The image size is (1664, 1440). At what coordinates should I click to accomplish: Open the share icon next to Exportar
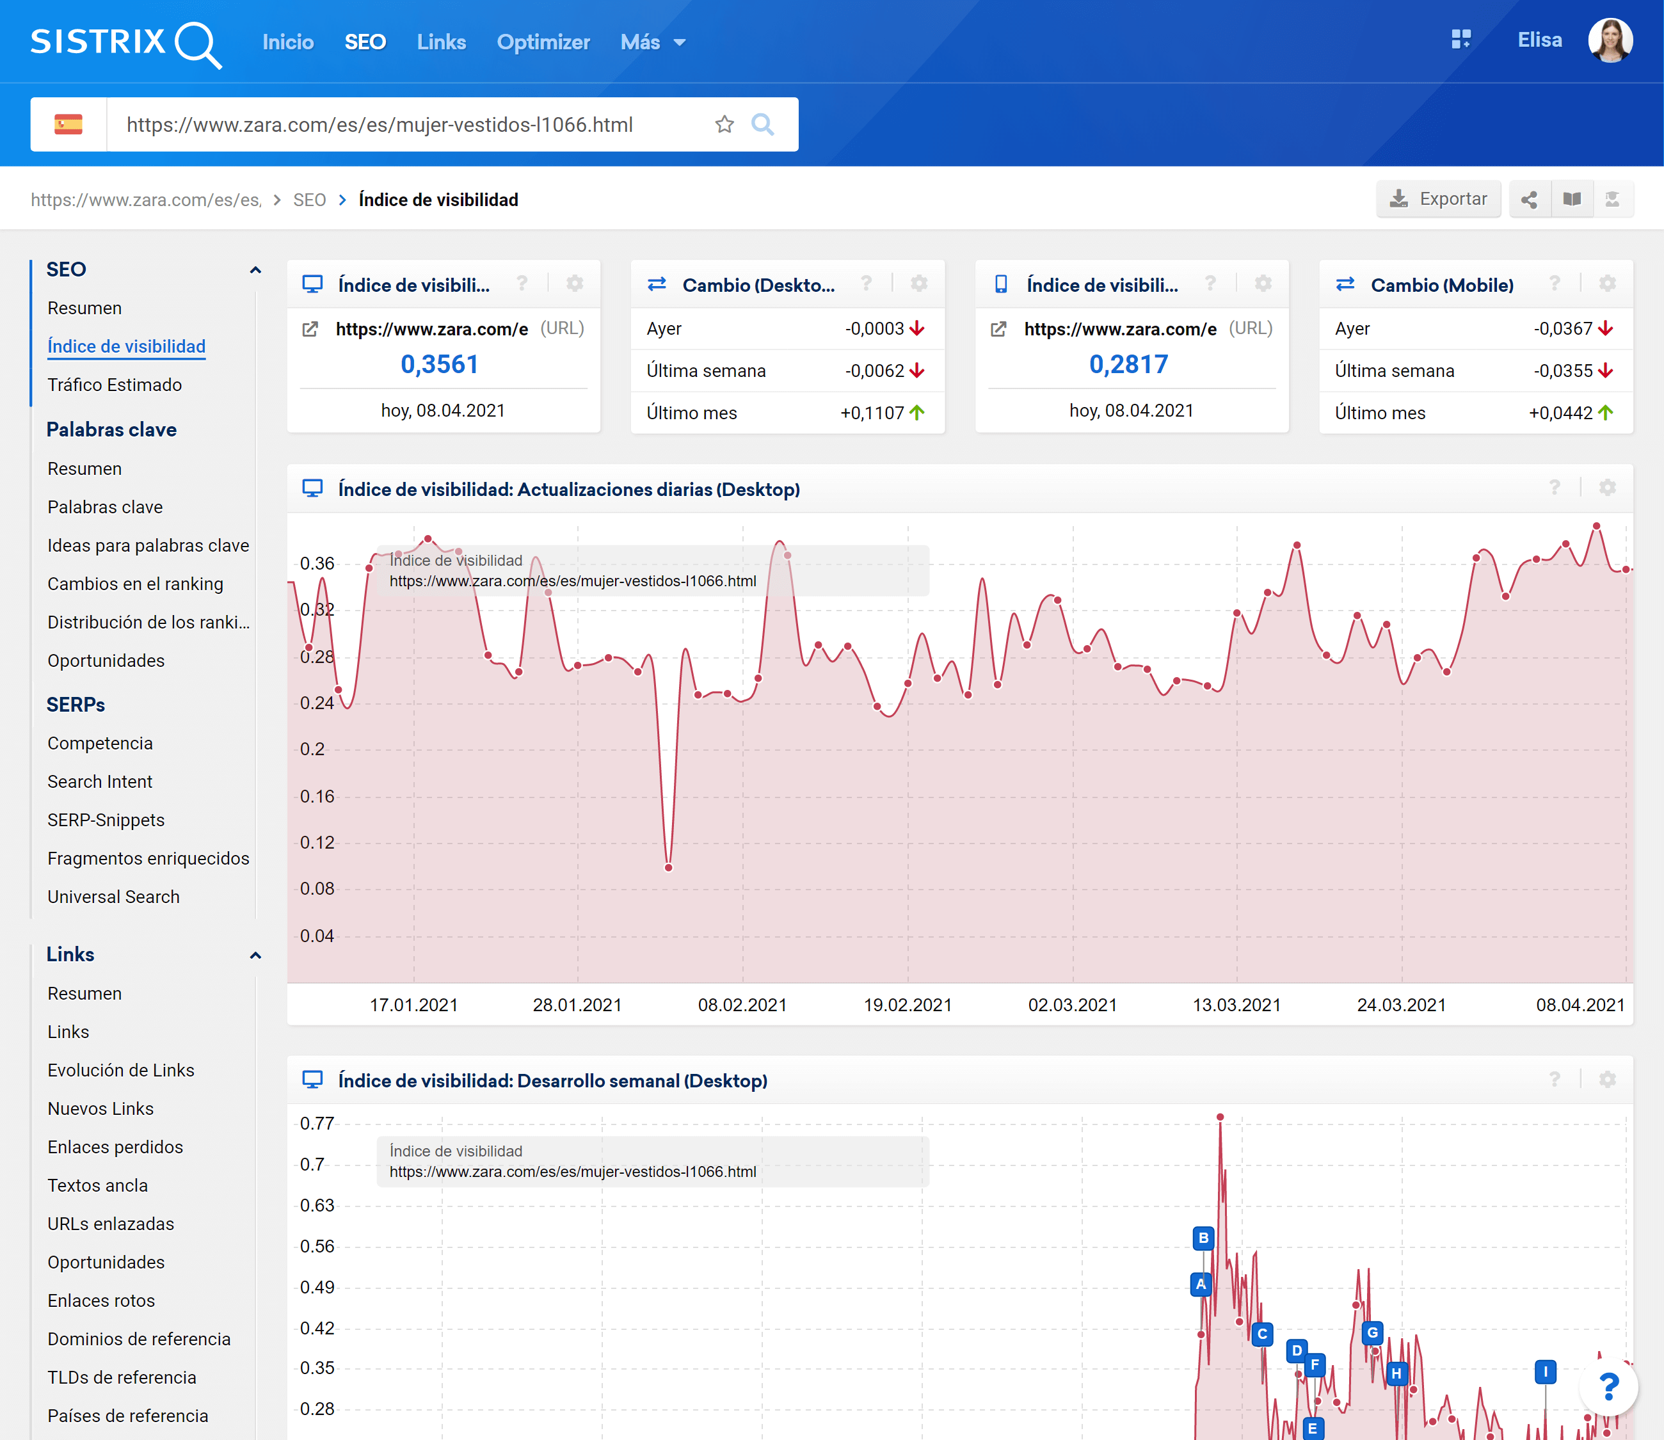coord(1529,199)
